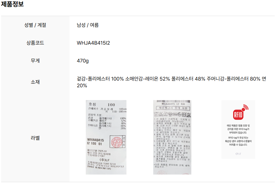The height and width of the screenshot is (183, 278).
Task: Click the 성별 / 계절 row label
Action: pyautogui.click(x=35, y=25)
